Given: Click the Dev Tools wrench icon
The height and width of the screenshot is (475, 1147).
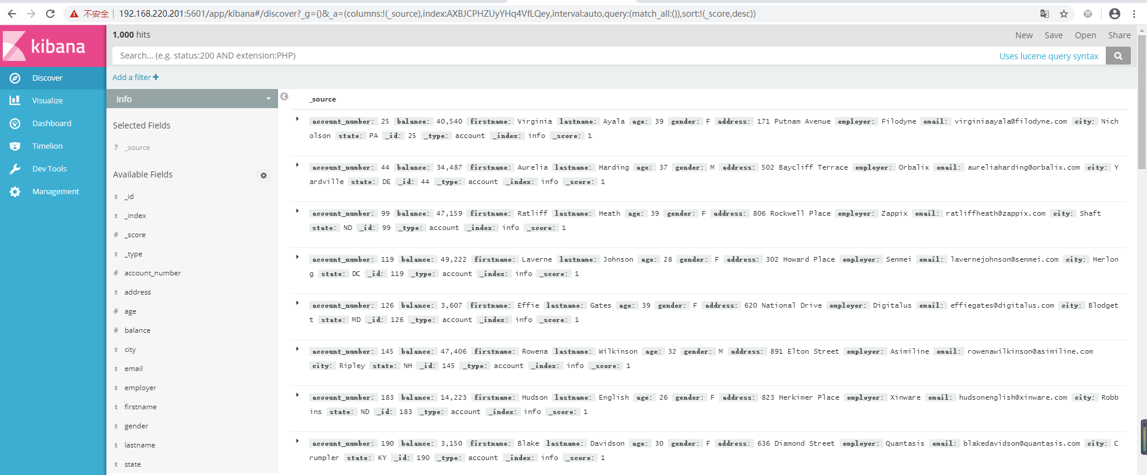Looking at the screenshot, I should click(15, 169).
